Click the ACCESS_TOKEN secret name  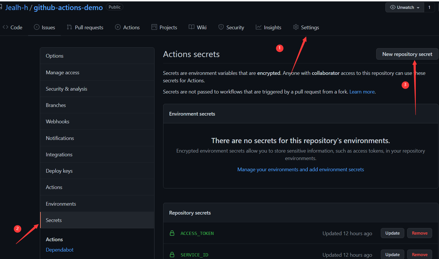[x=197, y=233]
